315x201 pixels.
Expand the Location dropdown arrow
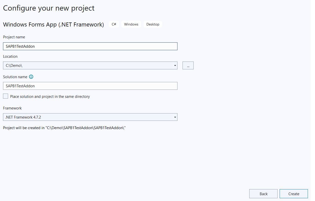click(x=175, y=65)
